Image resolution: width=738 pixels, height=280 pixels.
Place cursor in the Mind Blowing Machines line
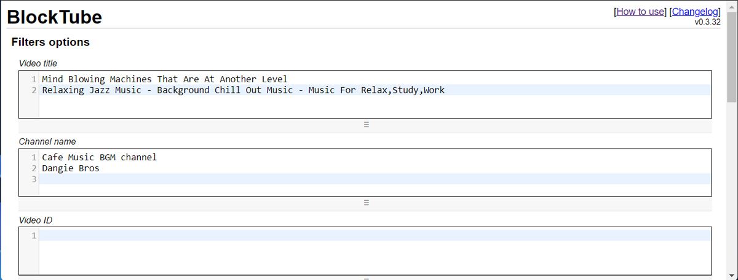[164, 79]
